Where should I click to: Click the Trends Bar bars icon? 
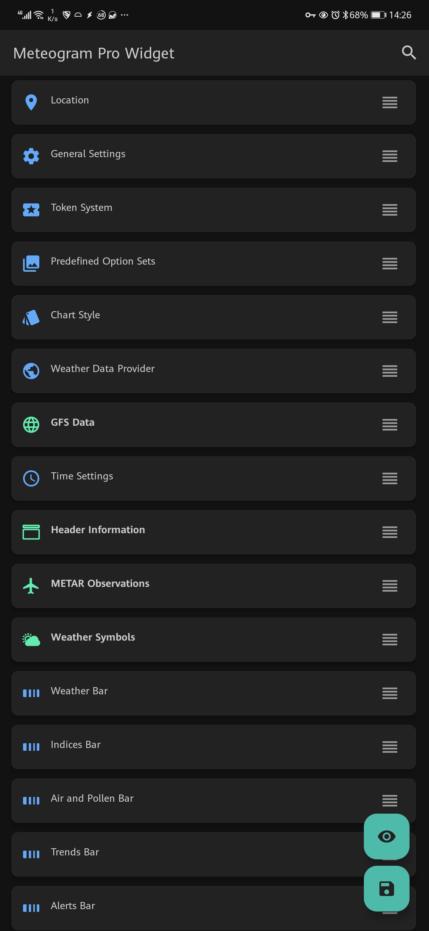[31, 854]
